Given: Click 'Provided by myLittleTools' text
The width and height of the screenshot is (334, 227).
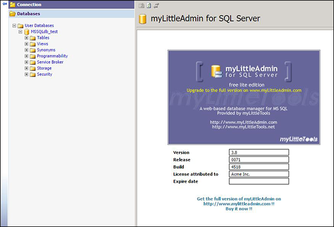Looking at the screenshot, I should [x=243, y=113].
